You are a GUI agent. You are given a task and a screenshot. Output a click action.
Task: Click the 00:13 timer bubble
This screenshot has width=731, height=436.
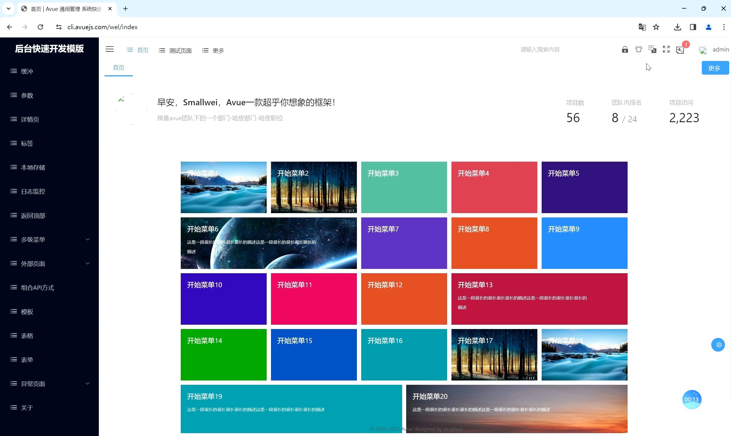coord(691,399)
